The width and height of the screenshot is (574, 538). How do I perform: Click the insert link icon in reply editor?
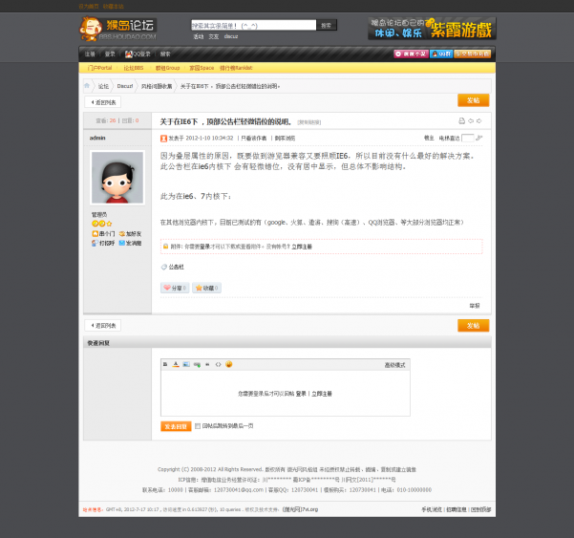tap(197, 364)
